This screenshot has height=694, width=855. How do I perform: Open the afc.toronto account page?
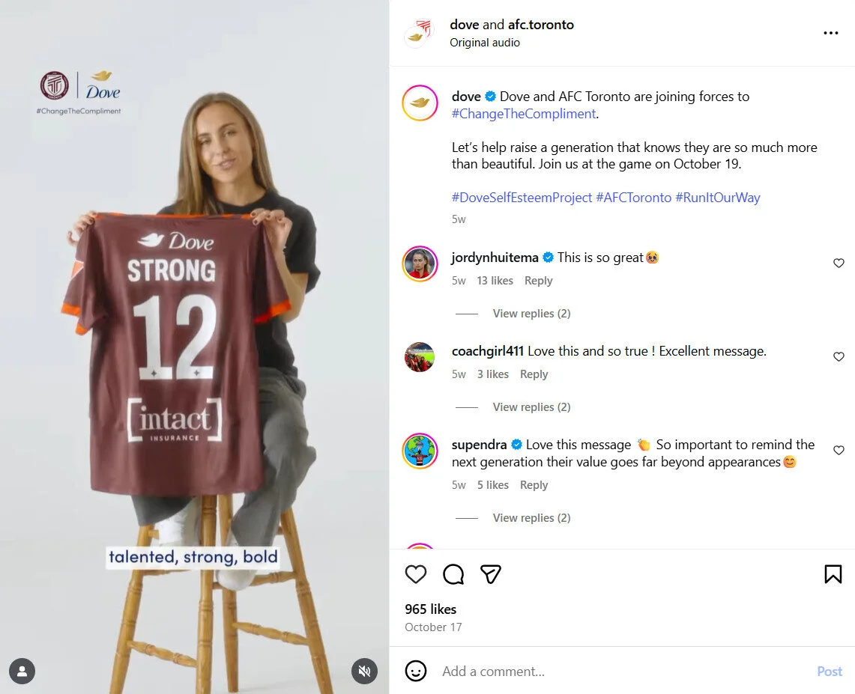coord(540,24)
